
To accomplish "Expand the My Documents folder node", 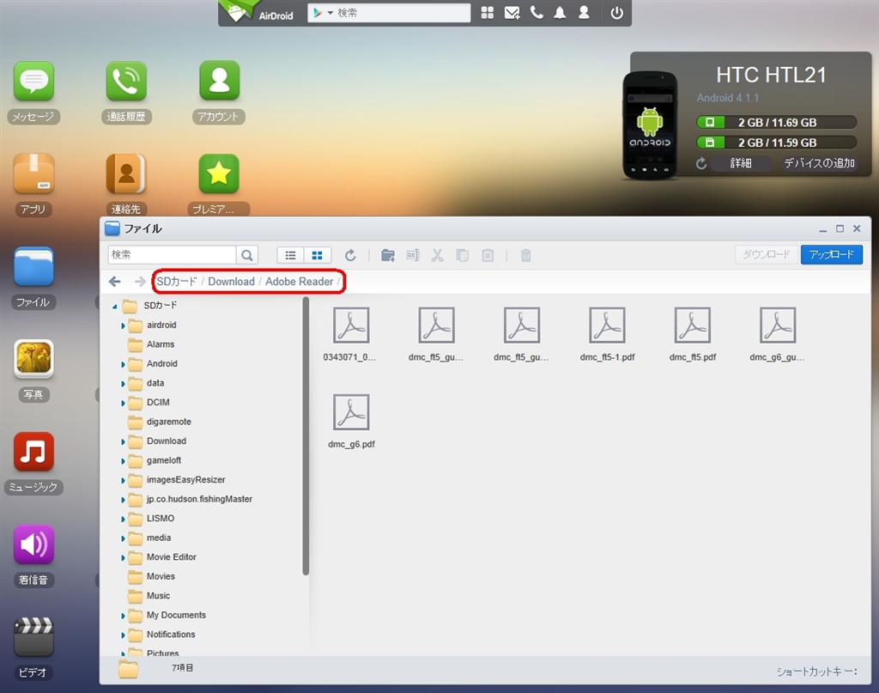I will point(123,617).
